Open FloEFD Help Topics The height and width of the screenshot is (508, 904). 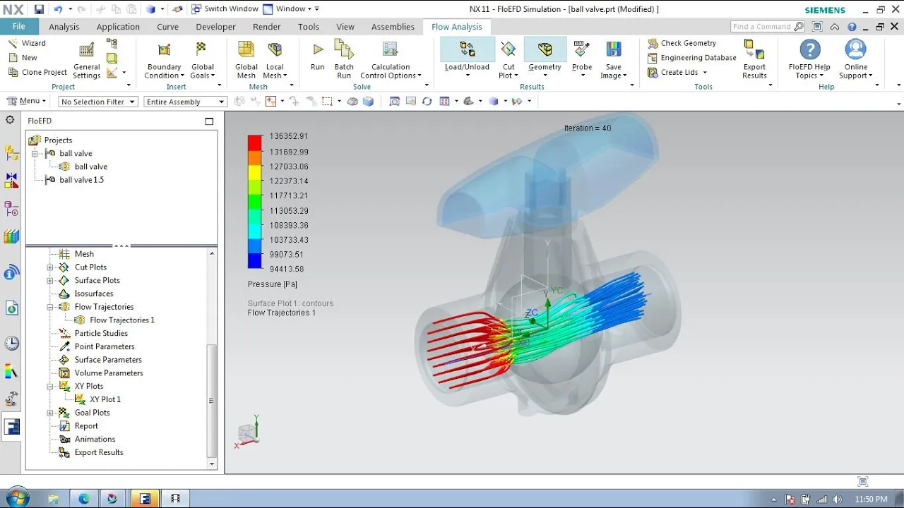click(x=809, y=60)
